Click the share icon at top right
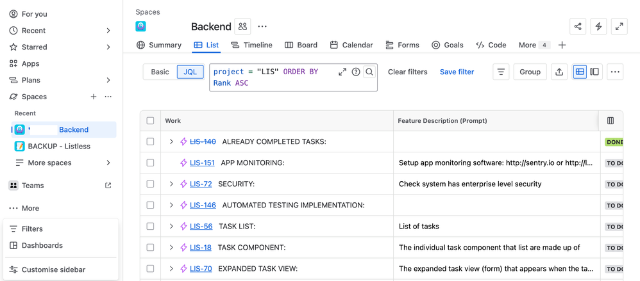640x281 pixels. click(578, 26)
